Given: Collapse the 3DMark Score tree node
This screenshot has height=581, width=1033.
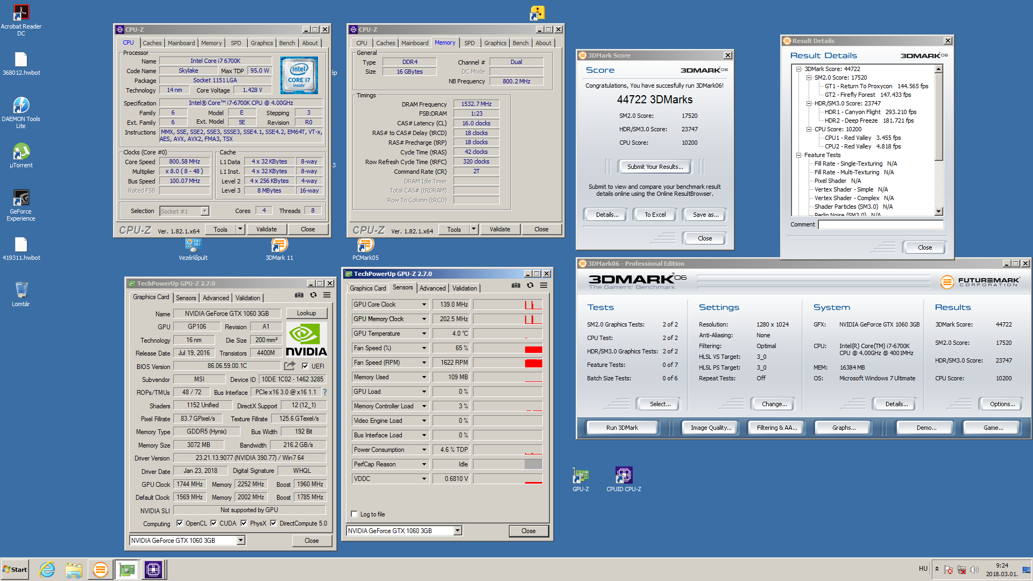Looking at the screenshot, I should 799,69.
